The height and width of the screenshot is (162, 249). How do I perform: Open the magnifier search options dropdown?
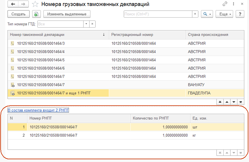pyautogui.click(x=207, y=14)
